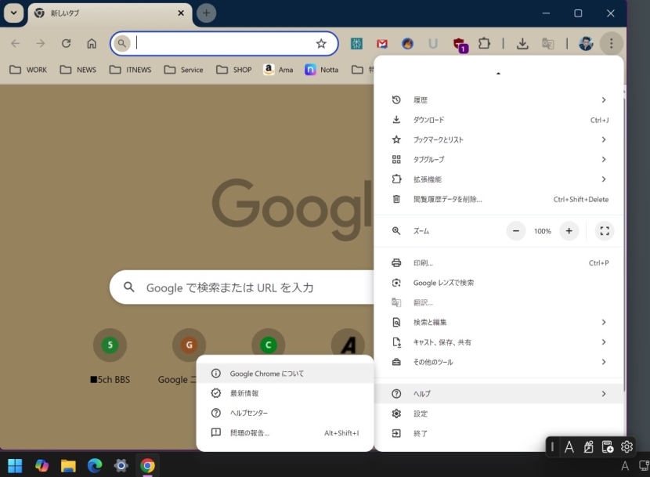The height and width of the screenshot is (477, 650).
Task: Click the gray U extension icon
Action: tap(433, 44)
